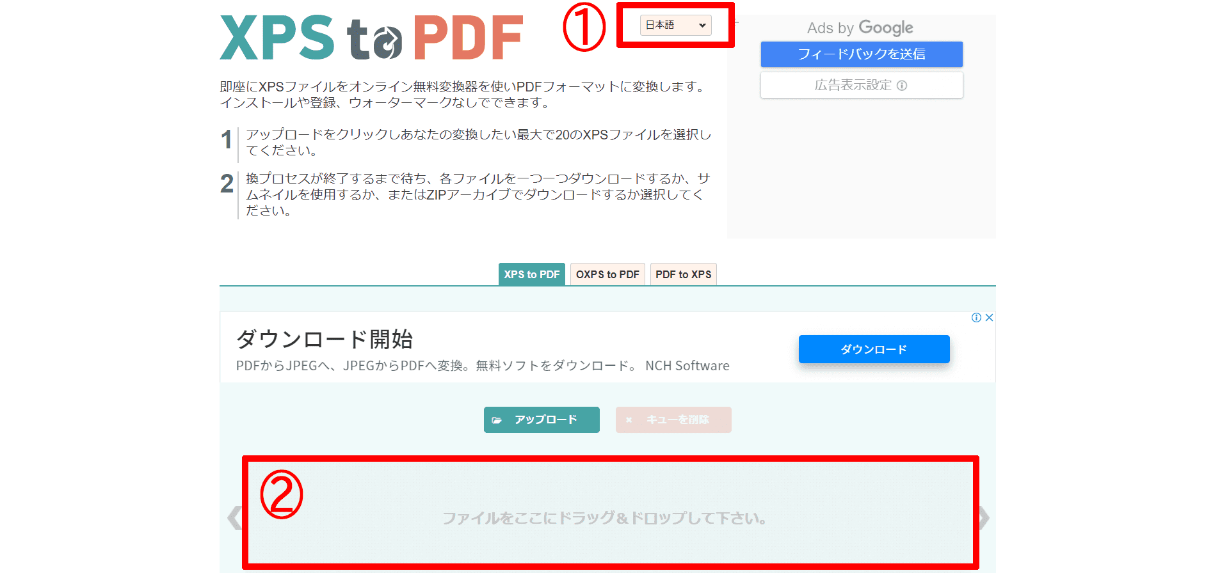Click the x icon on キューを削除
Viewport: 1213px width, 573px height.
coord(629,420)
